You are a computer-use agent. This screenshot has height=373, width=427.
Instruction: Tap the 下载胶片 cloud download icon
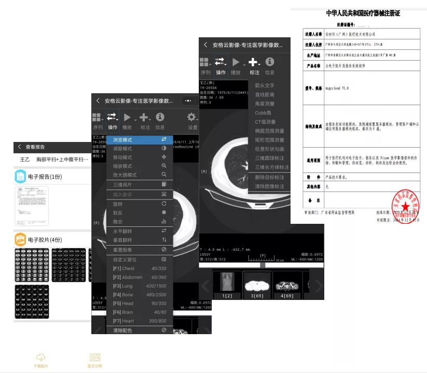41,358
